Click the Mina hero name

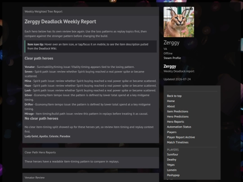click(x=28, y=81)
